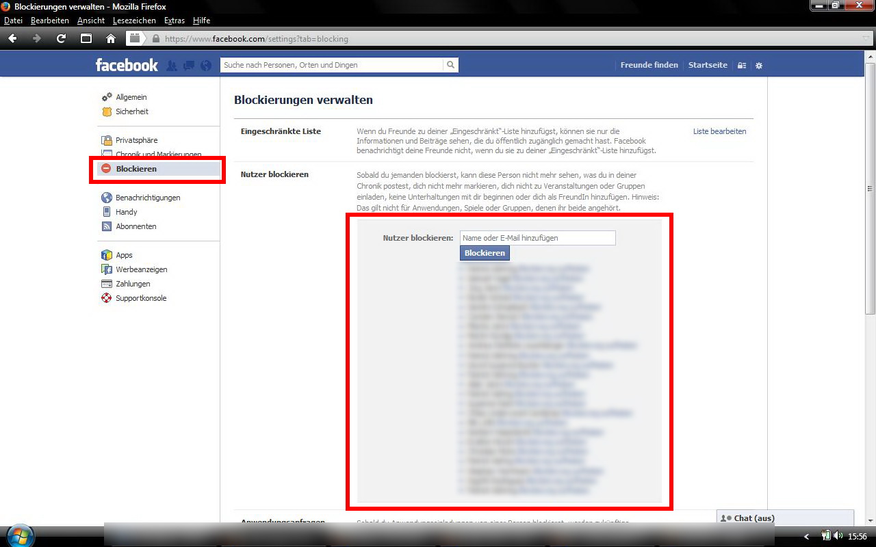Open the Hilfe menu
Viewport: 876px width, 547px height.
(x=201, y=21)
